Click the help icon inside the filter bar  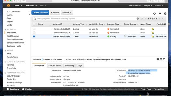tap(138, 19)
